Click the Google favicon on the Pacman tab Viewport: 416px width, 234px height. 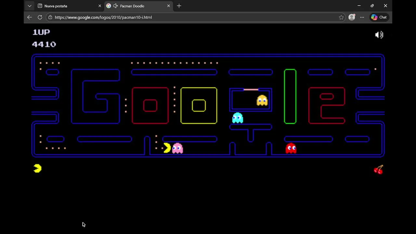click(109, 6)
